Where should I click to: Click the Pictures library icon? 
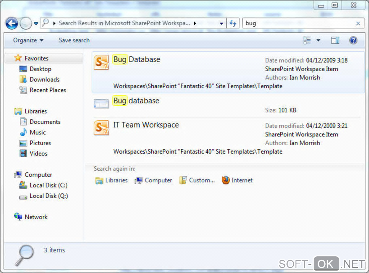coord(23,143)
